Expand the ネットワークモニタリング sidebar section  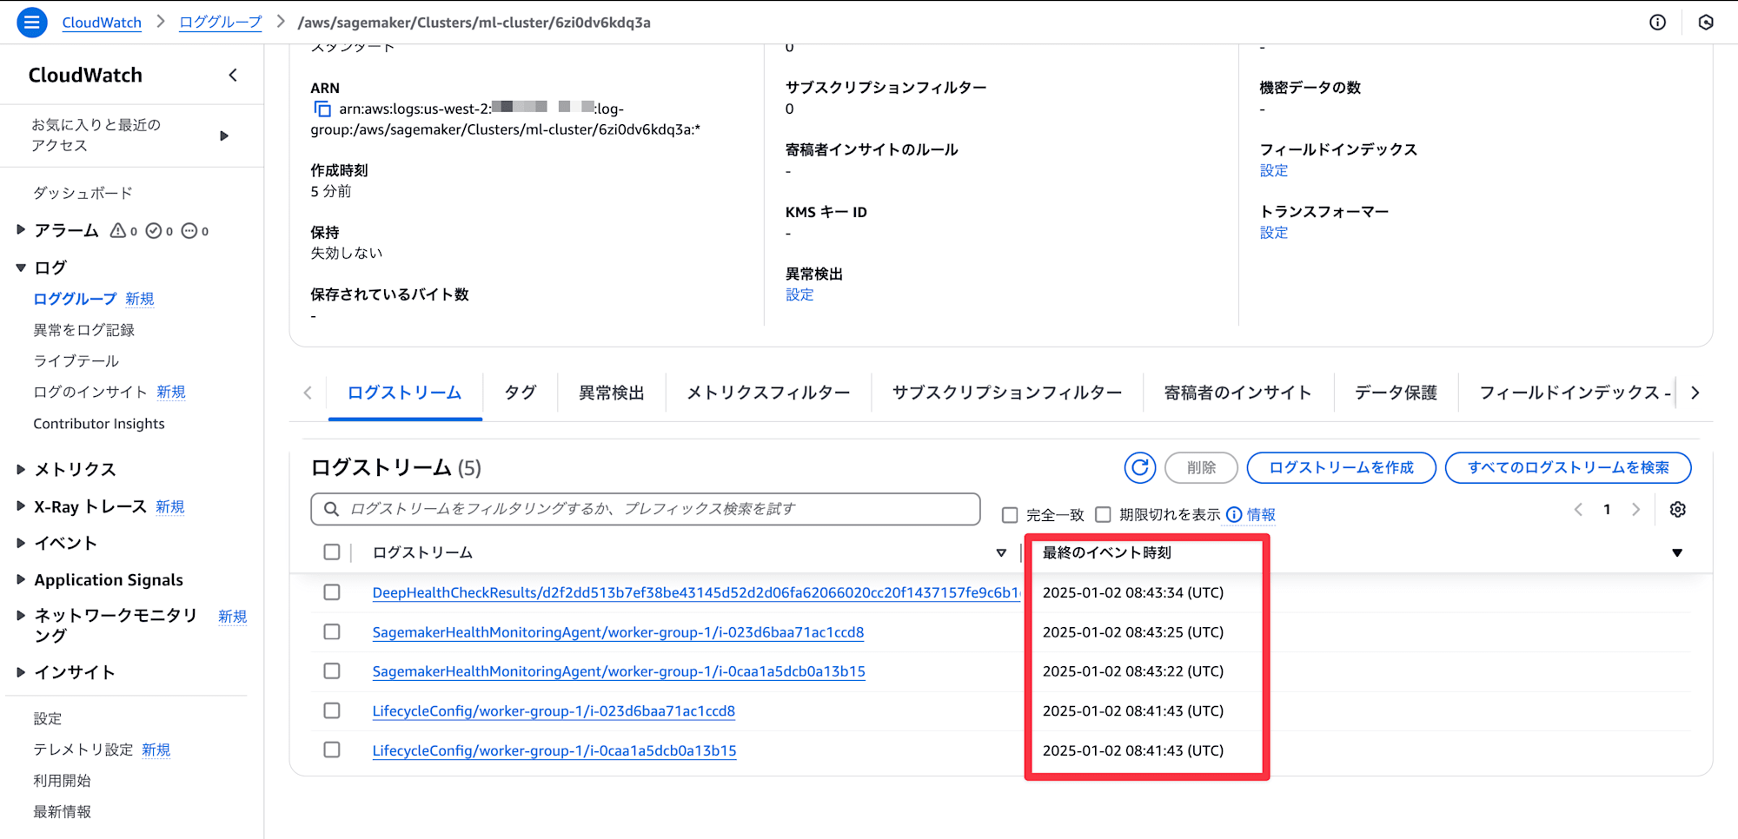21,616
